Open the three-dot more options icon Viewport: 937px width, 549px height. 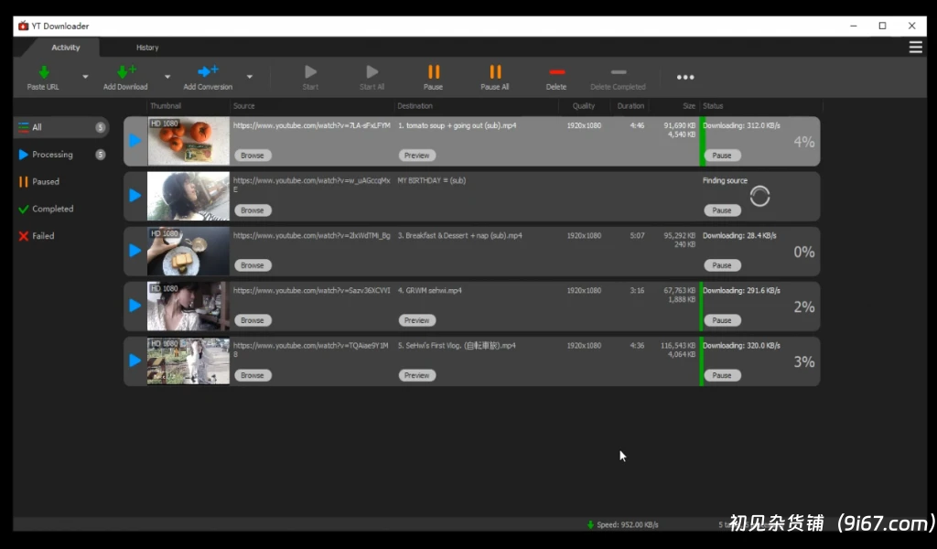(x=685, y=77)
